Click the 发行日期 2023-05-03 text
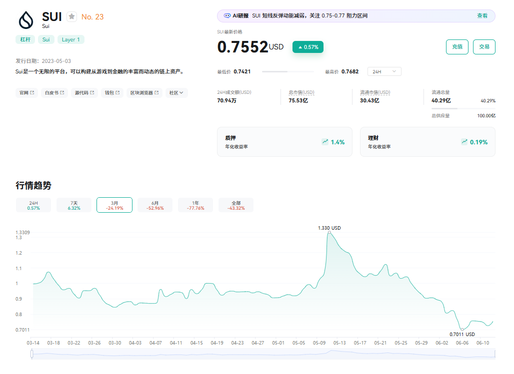The height and width of the screenshot is (374, 514). click(43, 61)
